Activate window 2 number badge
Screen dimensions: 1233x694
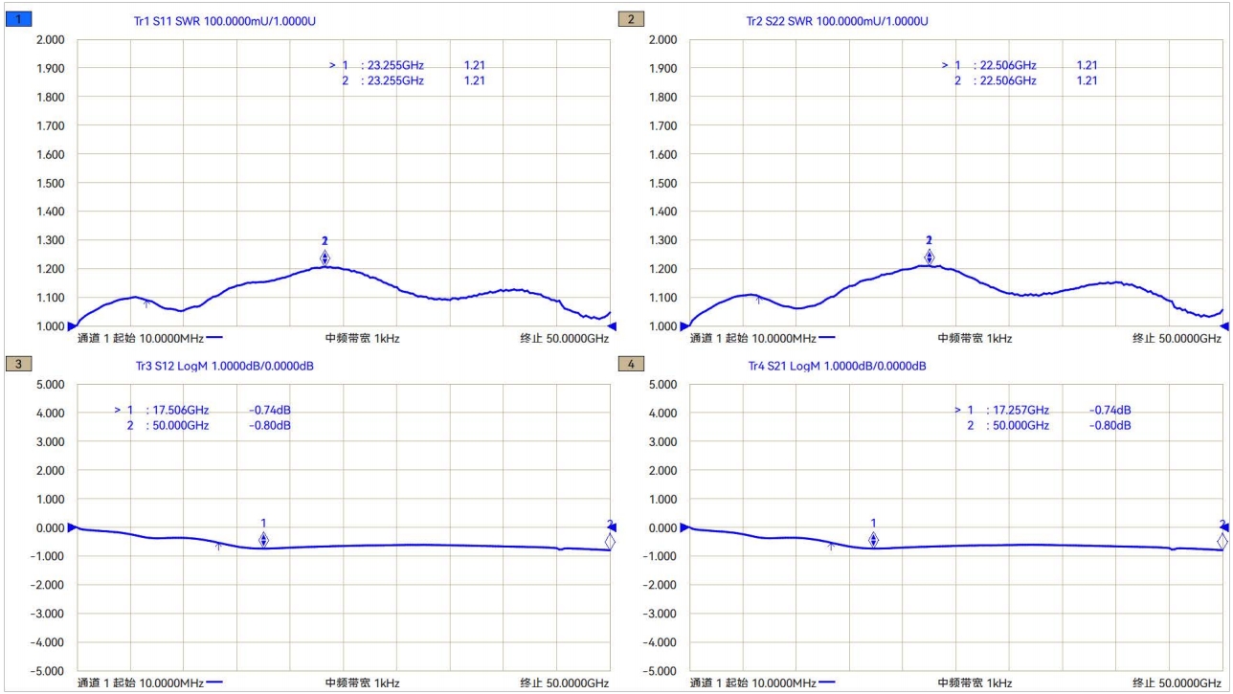[632, 19]
